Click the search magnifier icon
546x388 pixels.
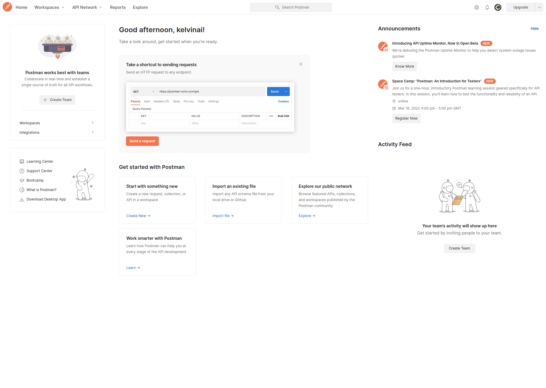click(x=277, y=7)
